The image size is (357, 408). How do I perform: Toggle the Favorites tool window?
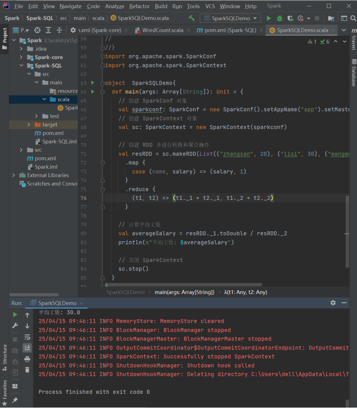pos(4,393)
